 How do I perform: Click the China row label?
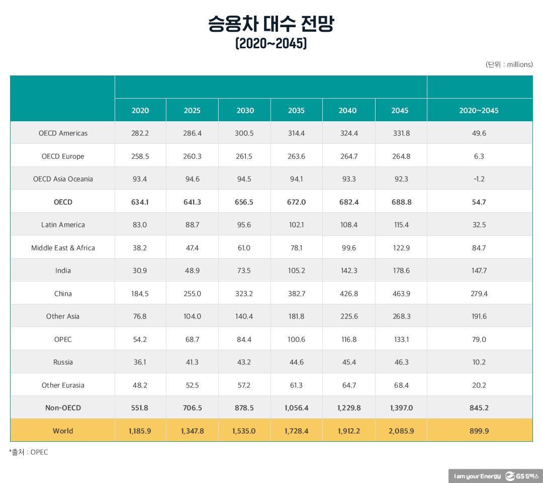pos(63,293)
